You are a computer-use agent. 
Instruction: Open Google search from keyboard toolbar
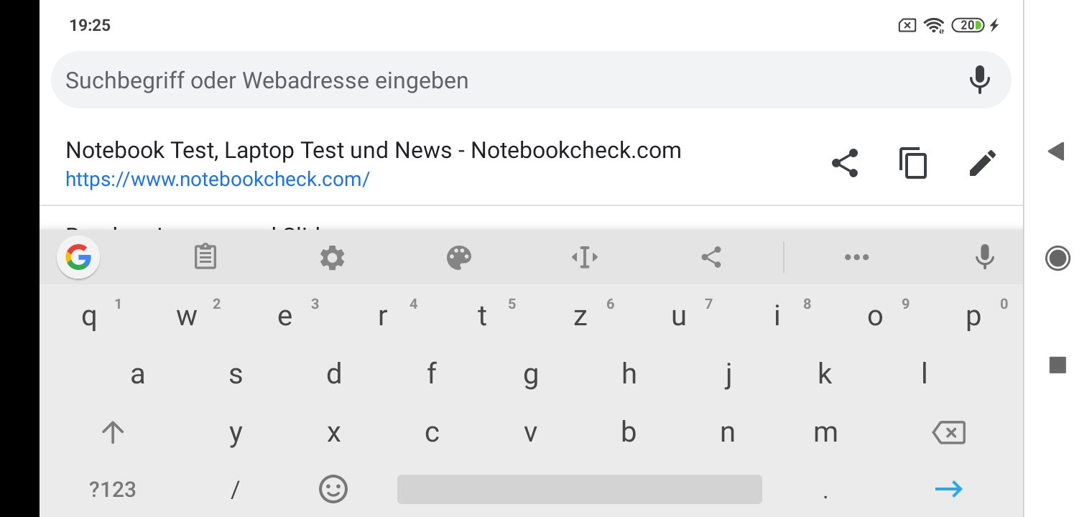coord(78,257)
